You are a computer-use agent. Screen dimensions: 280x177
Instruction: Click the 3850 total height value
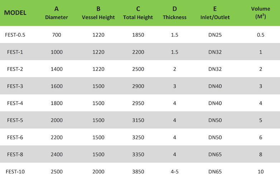[x=138, y=172]
